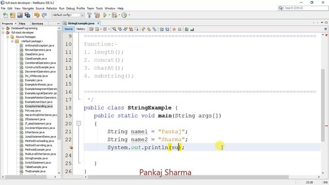Open the Debug Project dropdown arrow
Image resolution: width=329 pixels, height=185 pixels.
(119, 15)
